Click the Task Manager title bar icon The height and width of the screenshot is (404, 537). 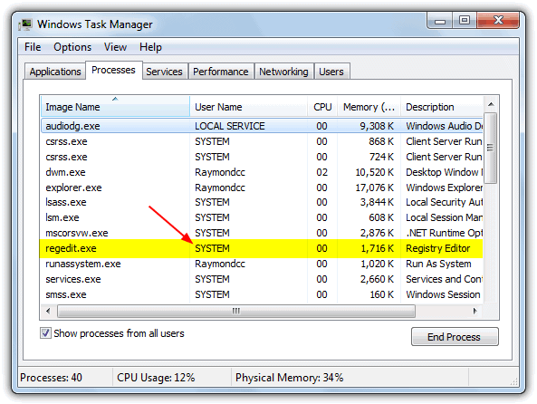25,24
